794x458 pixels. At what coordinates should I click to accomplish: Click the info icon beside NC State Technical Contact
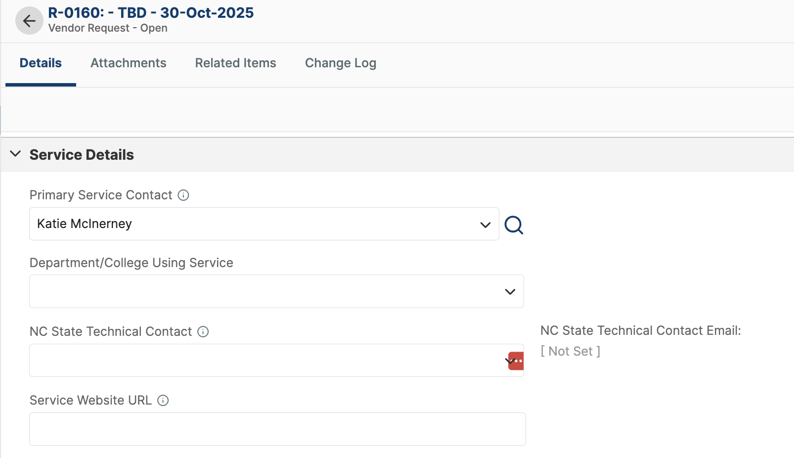pos(203,332)
